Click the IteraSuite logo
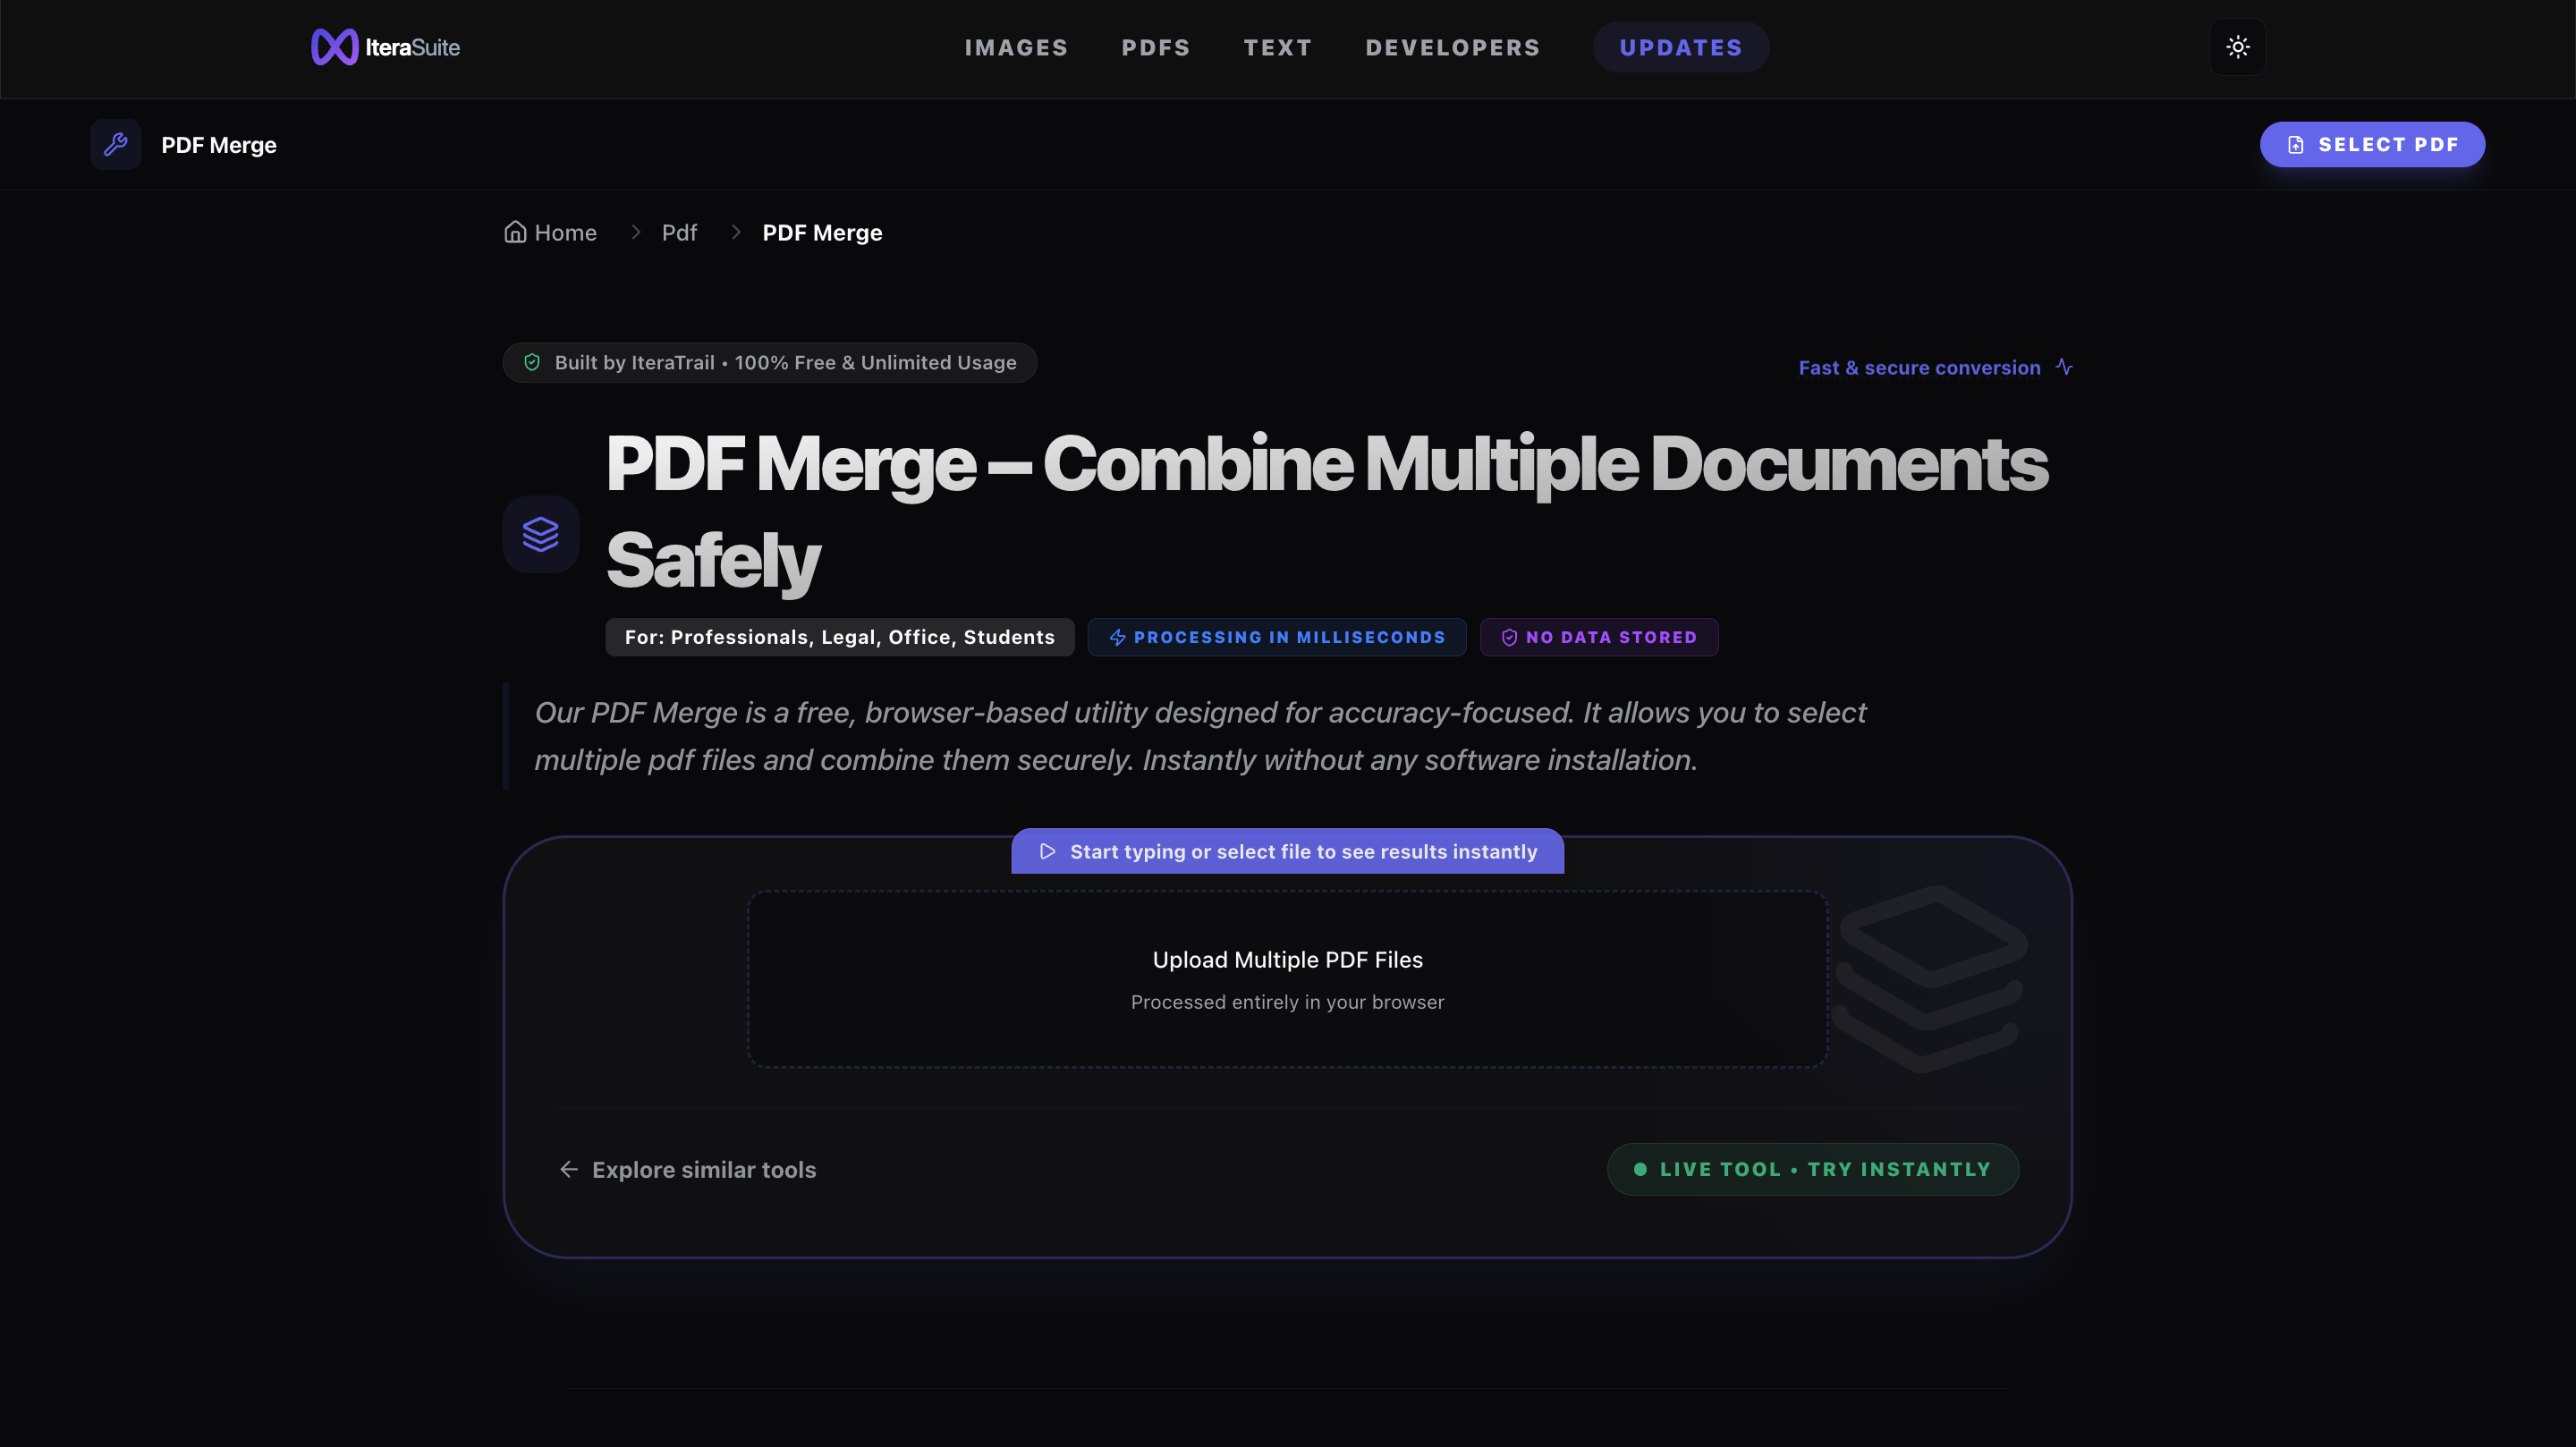The image size is (2576, 1447). click(385, 47)
